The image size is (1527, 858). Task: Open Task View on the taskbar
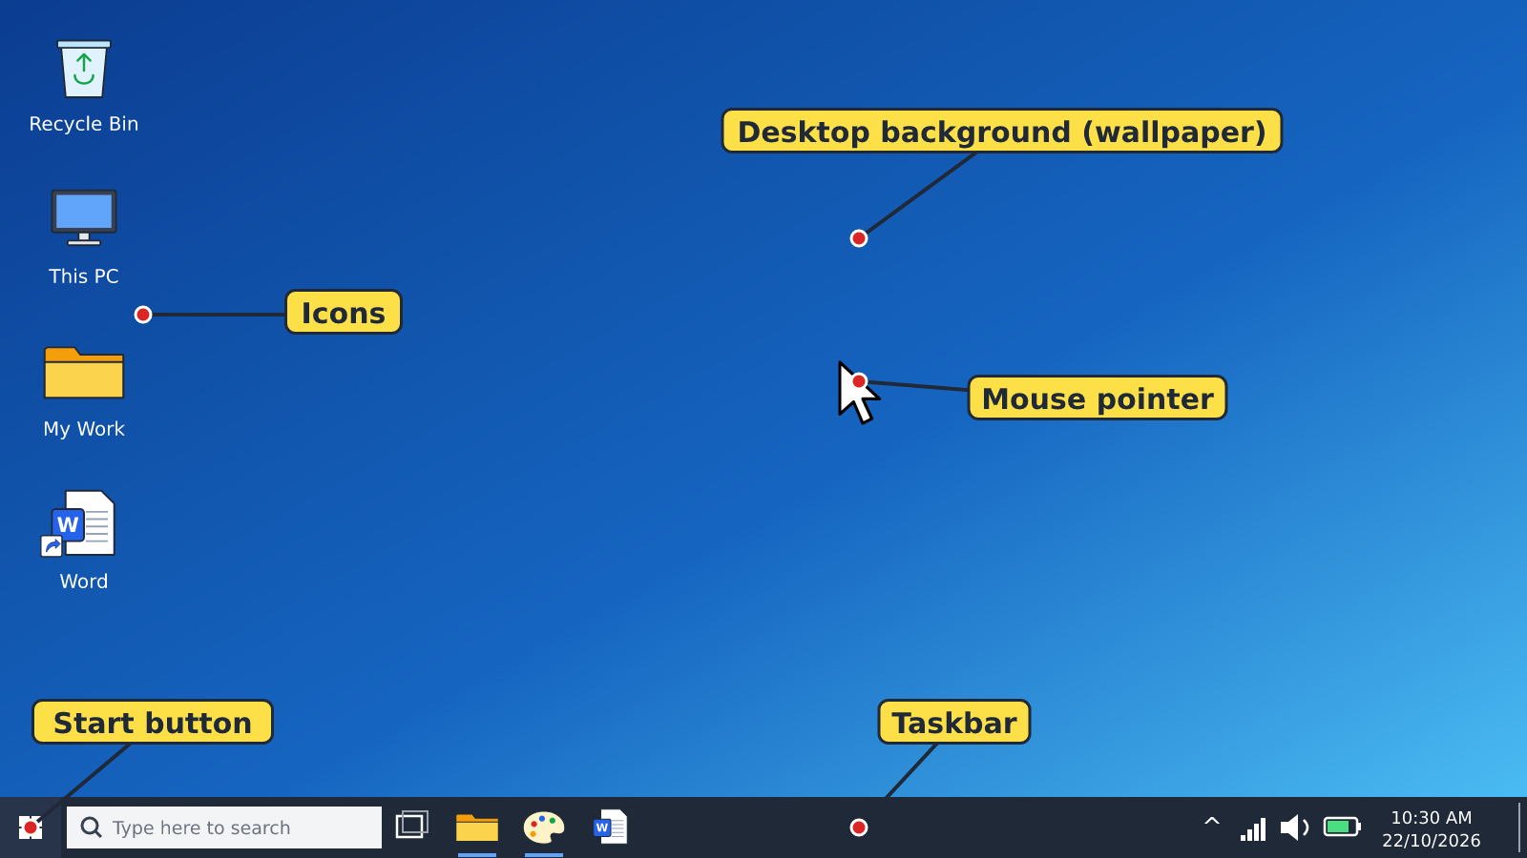(x=412, y=826)
